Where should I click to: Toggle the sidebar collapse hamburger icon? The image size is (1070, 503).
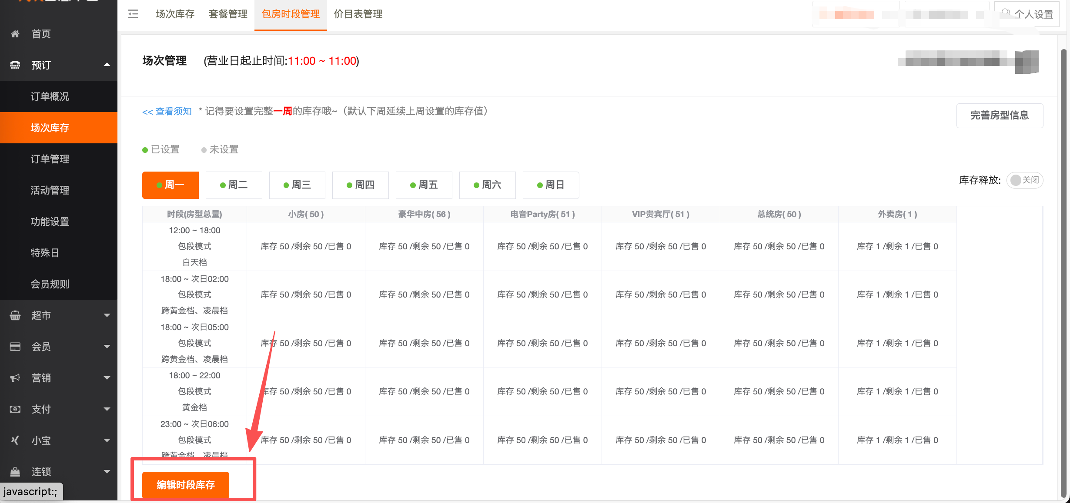(x=133, y=14)
